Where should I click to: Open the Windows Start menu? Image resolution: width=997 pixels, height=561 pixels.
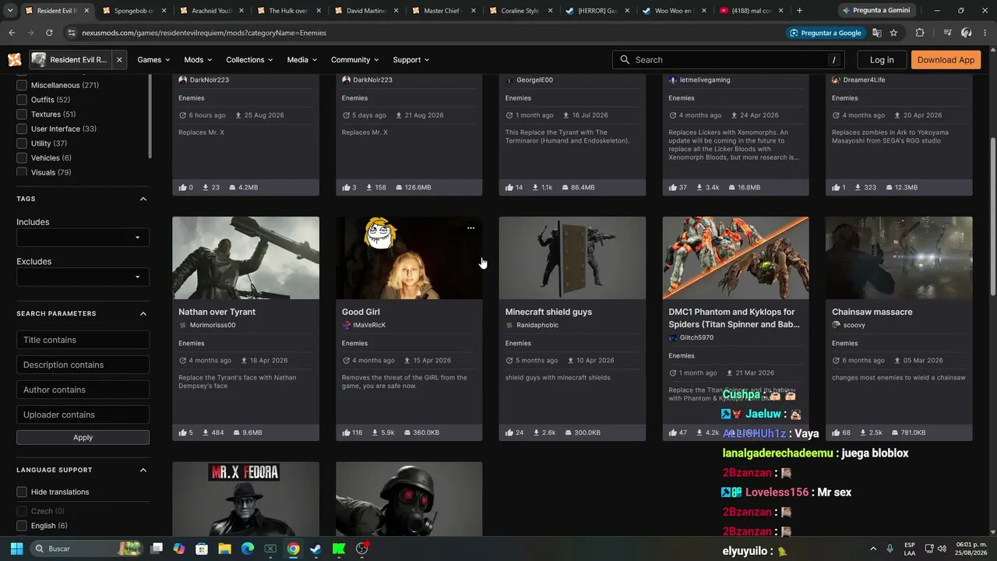[x=16, y=549]
